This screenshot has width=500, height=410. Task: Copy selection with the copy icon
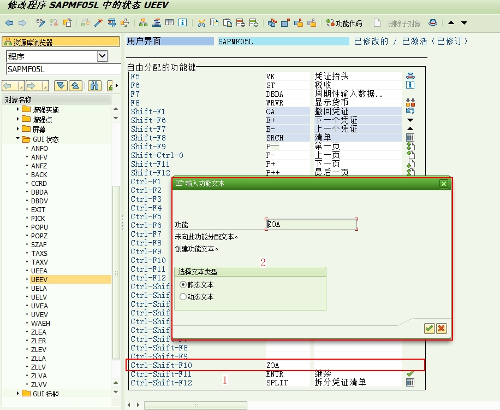pos(215,23)
